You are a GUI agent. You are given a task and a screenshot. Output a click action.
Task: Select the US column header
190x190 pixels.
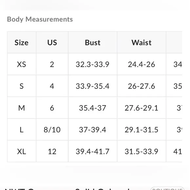pos(52,42)
